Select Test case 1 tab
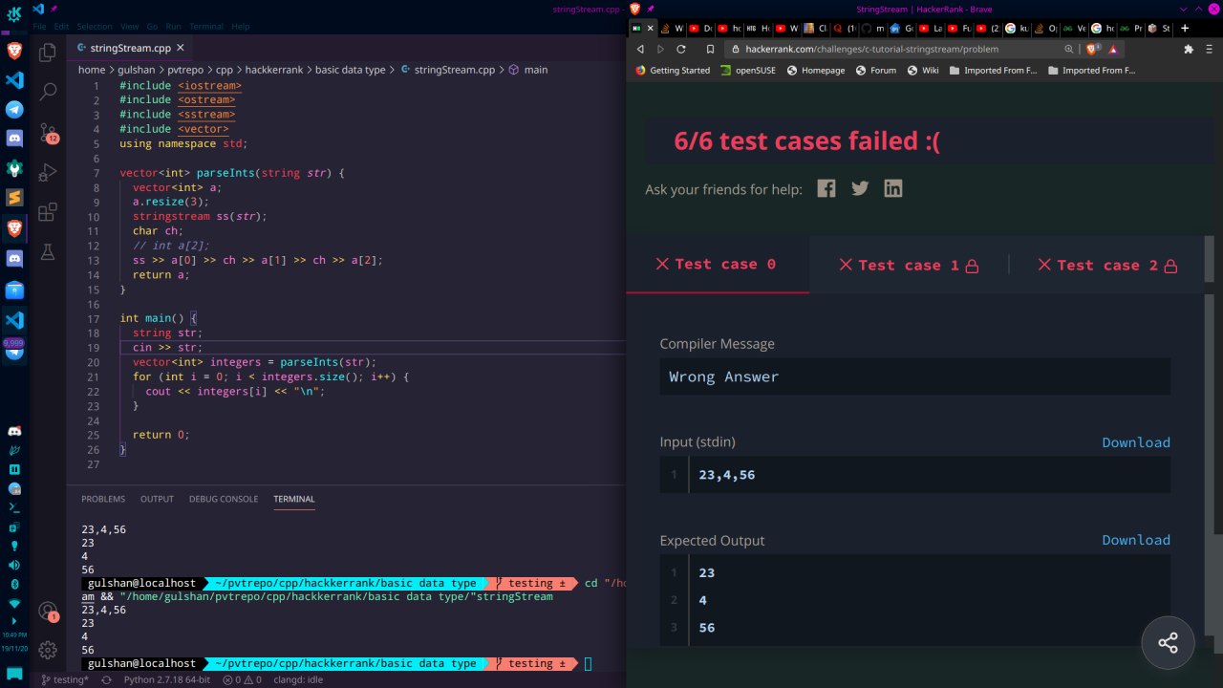Viewport: 1223px width, 688px height. 909,265
